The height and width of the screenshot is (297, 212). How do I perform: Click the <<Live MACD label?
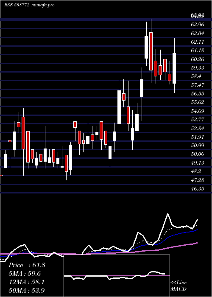179,286
